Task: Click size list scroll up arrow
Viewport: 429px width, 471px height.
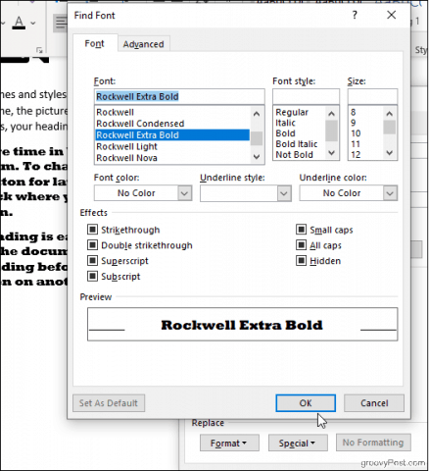Action: [x=390, y=114]
